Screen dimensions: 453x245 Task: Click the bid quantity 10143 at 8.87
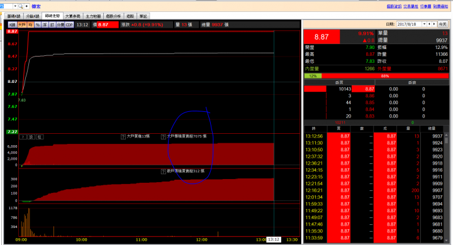pos(345,89)
